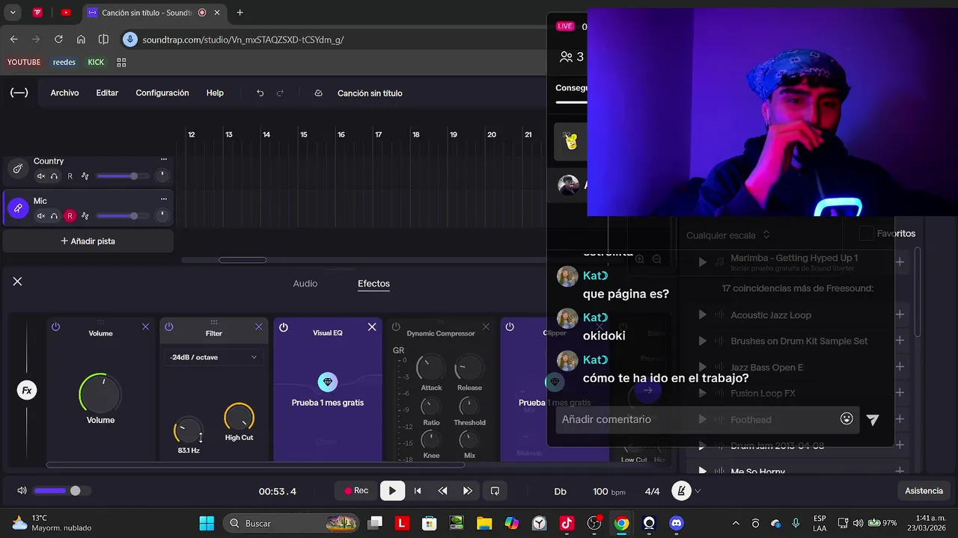958x538 pixels.
Task: Remove the Volume effect
Action: (145, 327)
